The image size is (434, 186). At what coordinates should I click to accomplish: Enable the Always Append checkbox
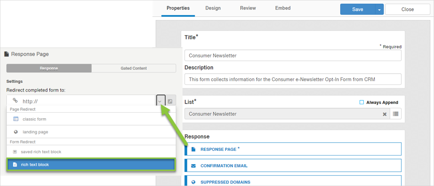pyautogui.click(x=361, y=103)
